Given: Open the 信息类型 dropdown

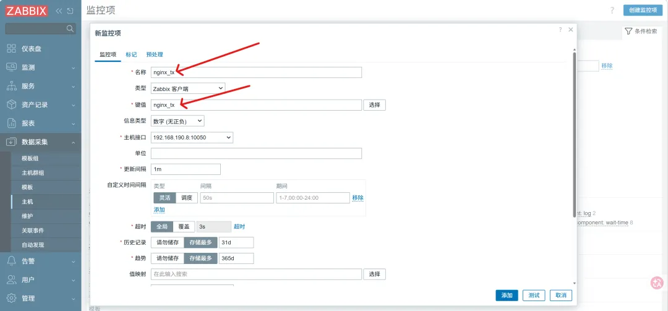Looking at the screenshot, I should (178, 121).
